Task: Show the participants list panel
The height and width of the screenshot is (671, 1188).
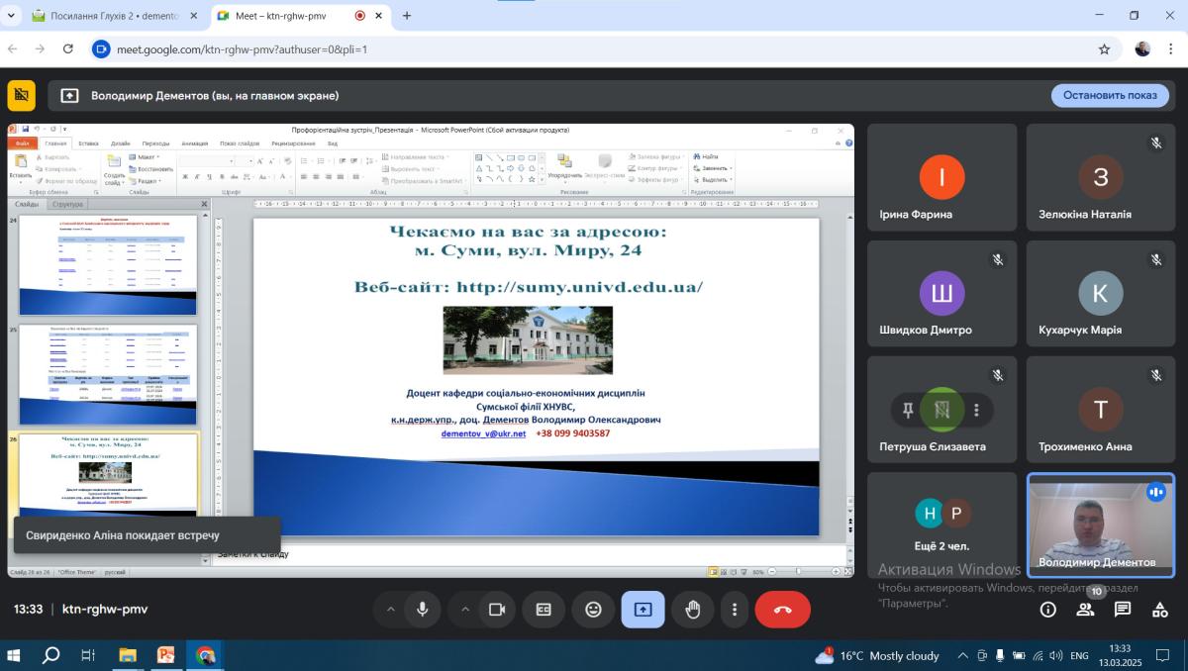Action: [x=1085, y=610]
